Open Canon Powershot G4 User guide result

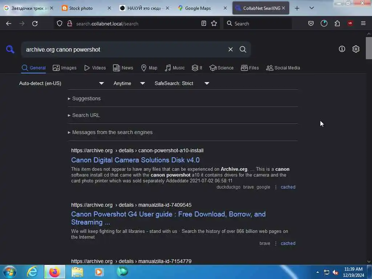(168, 218)
